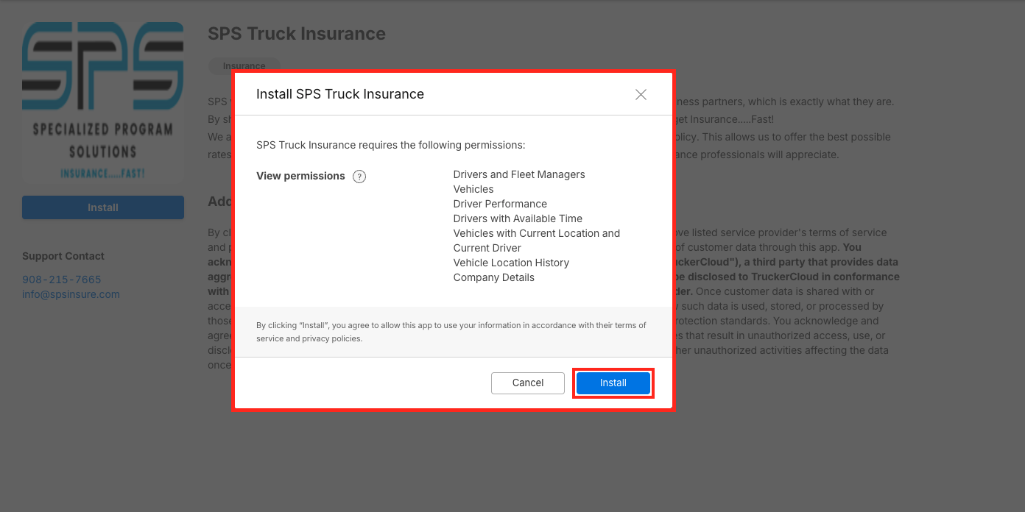Click the "Vehicles" permission entry
This screenshot has width=1025, height=512.
[473, 189]
